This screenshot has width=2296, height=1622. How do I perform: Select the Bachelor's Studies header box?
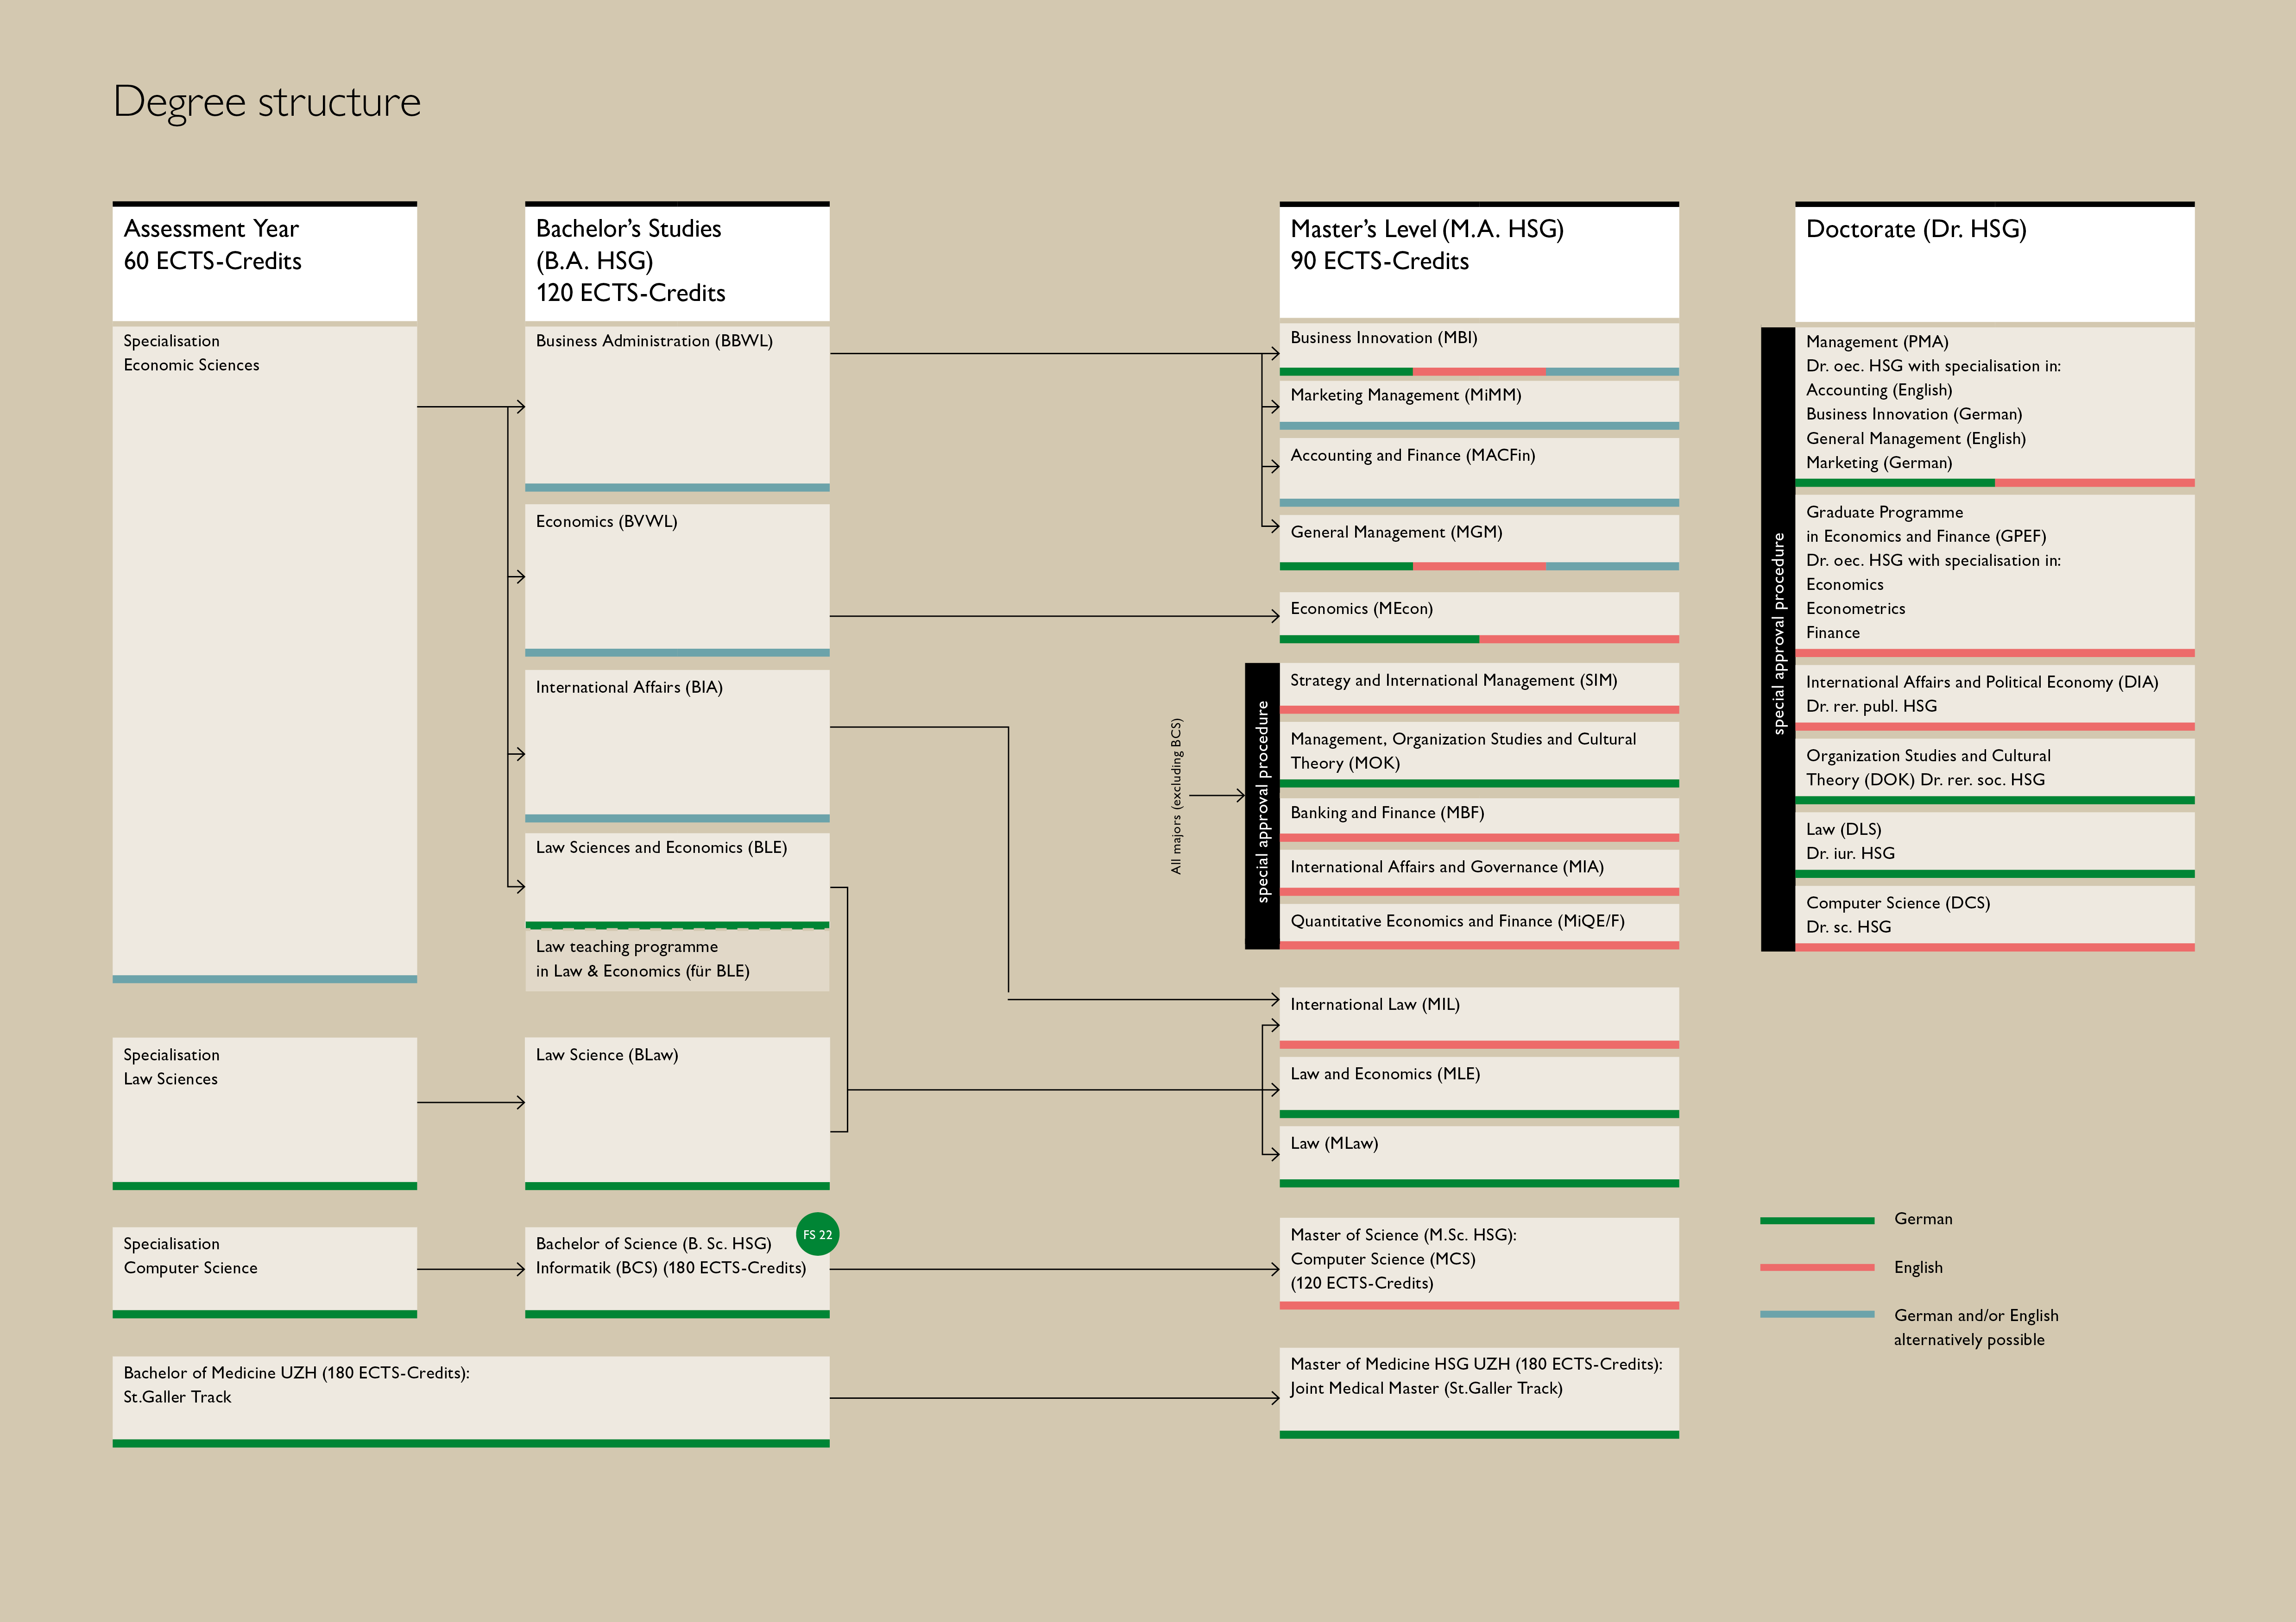pyautogui.click(x=677, y=262)
